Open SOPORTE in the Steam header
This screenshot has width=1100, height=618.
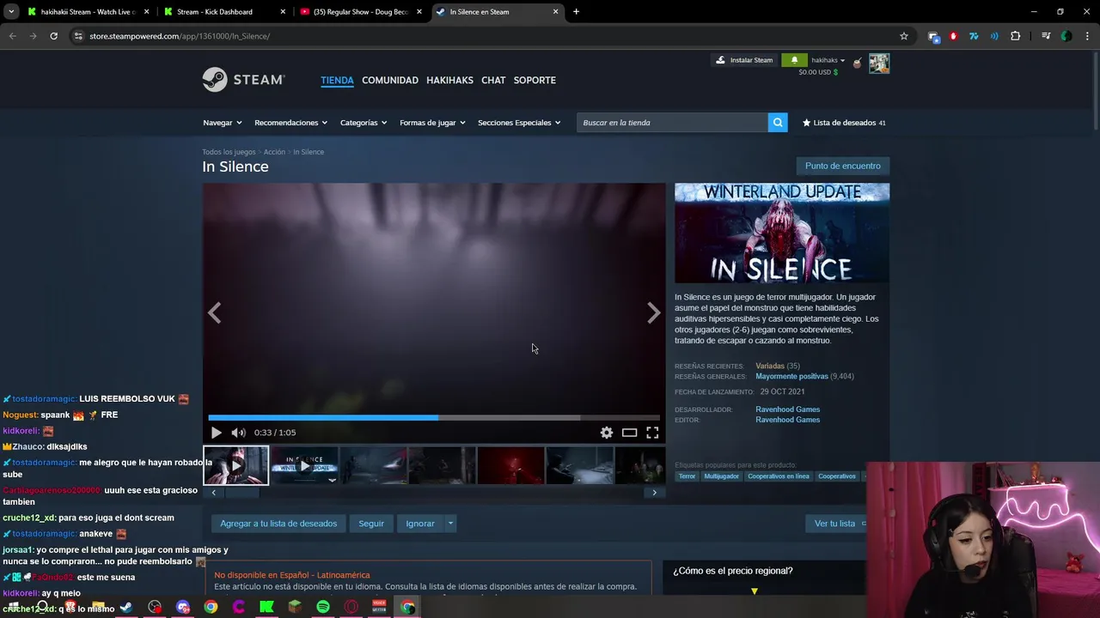point(535,80)
